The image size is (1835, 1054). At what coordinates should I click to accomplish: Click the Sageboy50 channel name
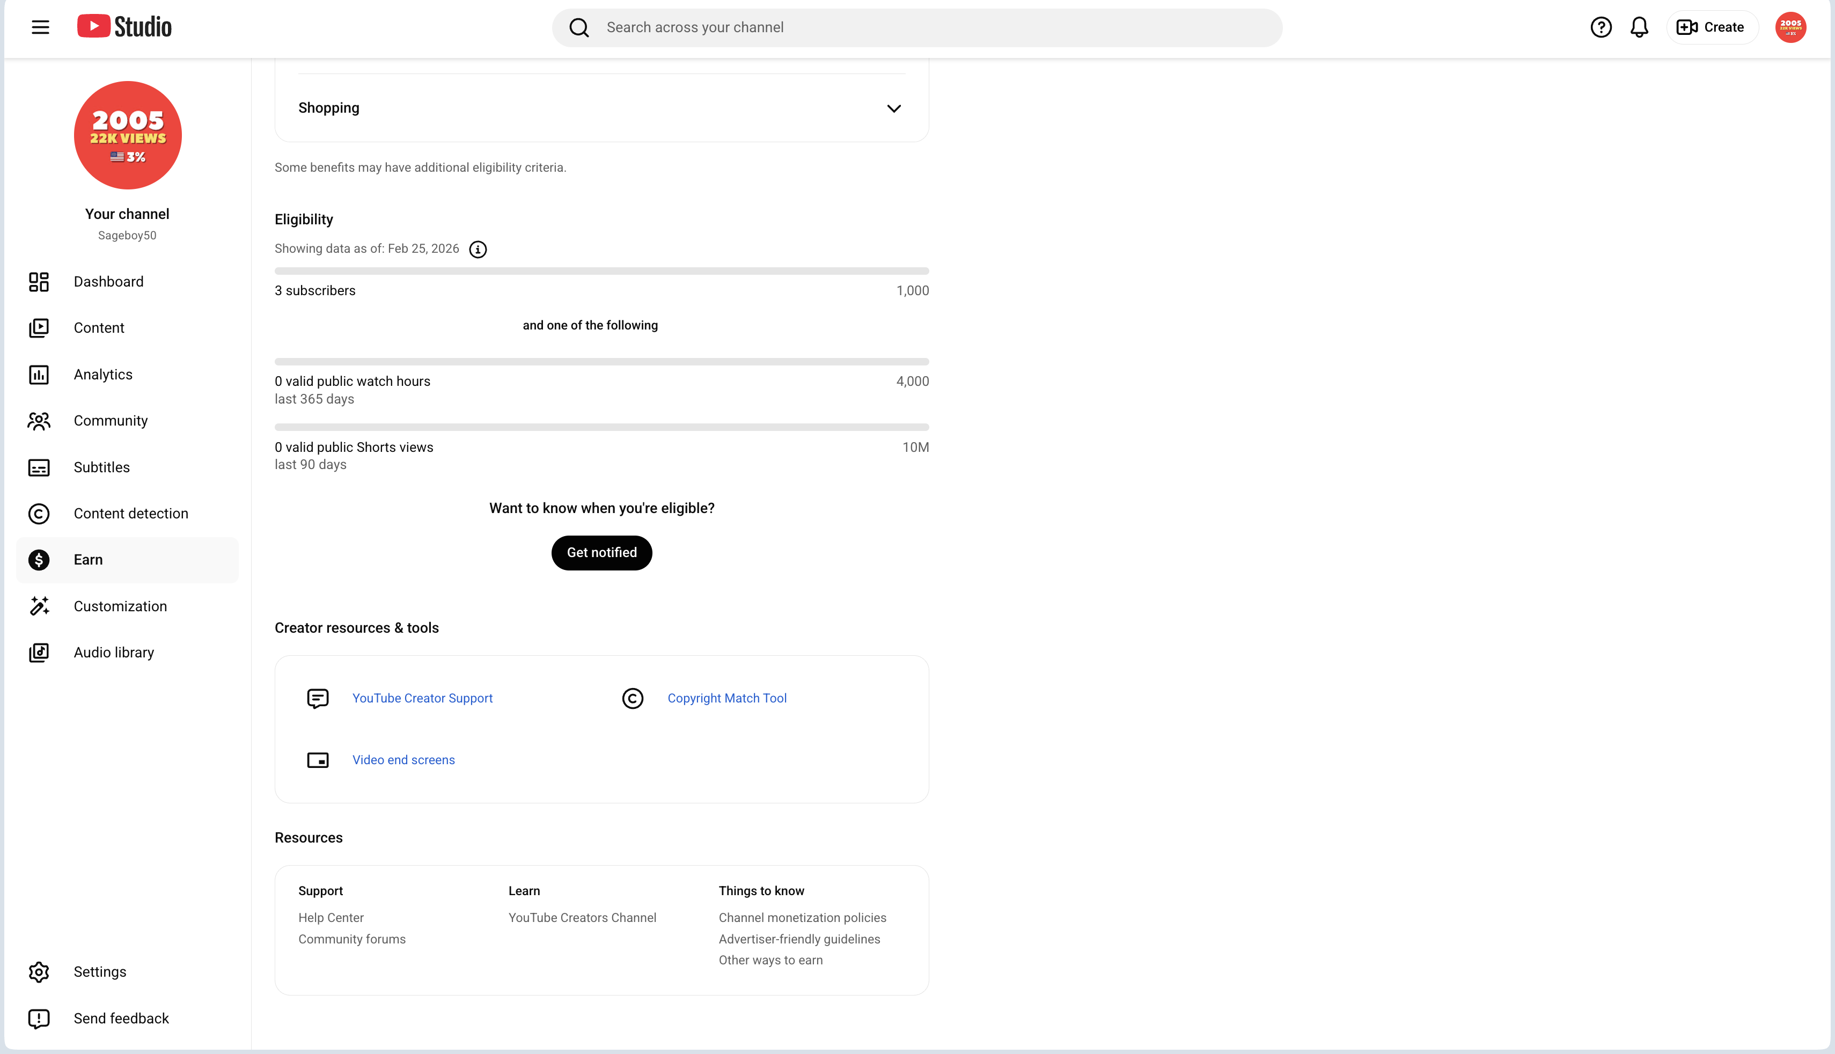(x=127, y=235)
